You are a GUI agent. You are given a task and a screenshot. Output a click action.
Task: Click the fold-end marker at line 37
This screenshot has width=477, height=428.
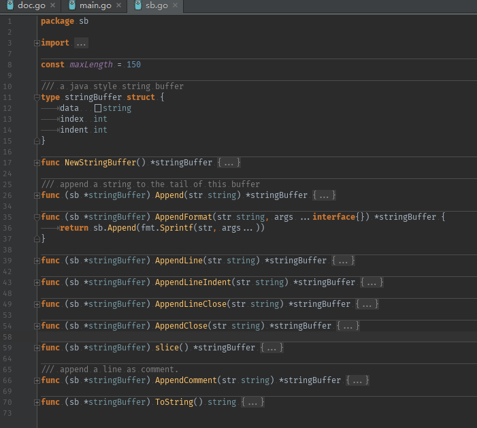[37, 239]
